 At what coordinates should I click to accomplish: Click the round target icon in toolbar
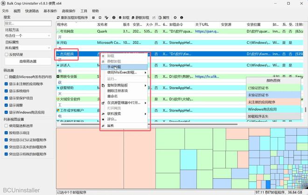(114, 18)
